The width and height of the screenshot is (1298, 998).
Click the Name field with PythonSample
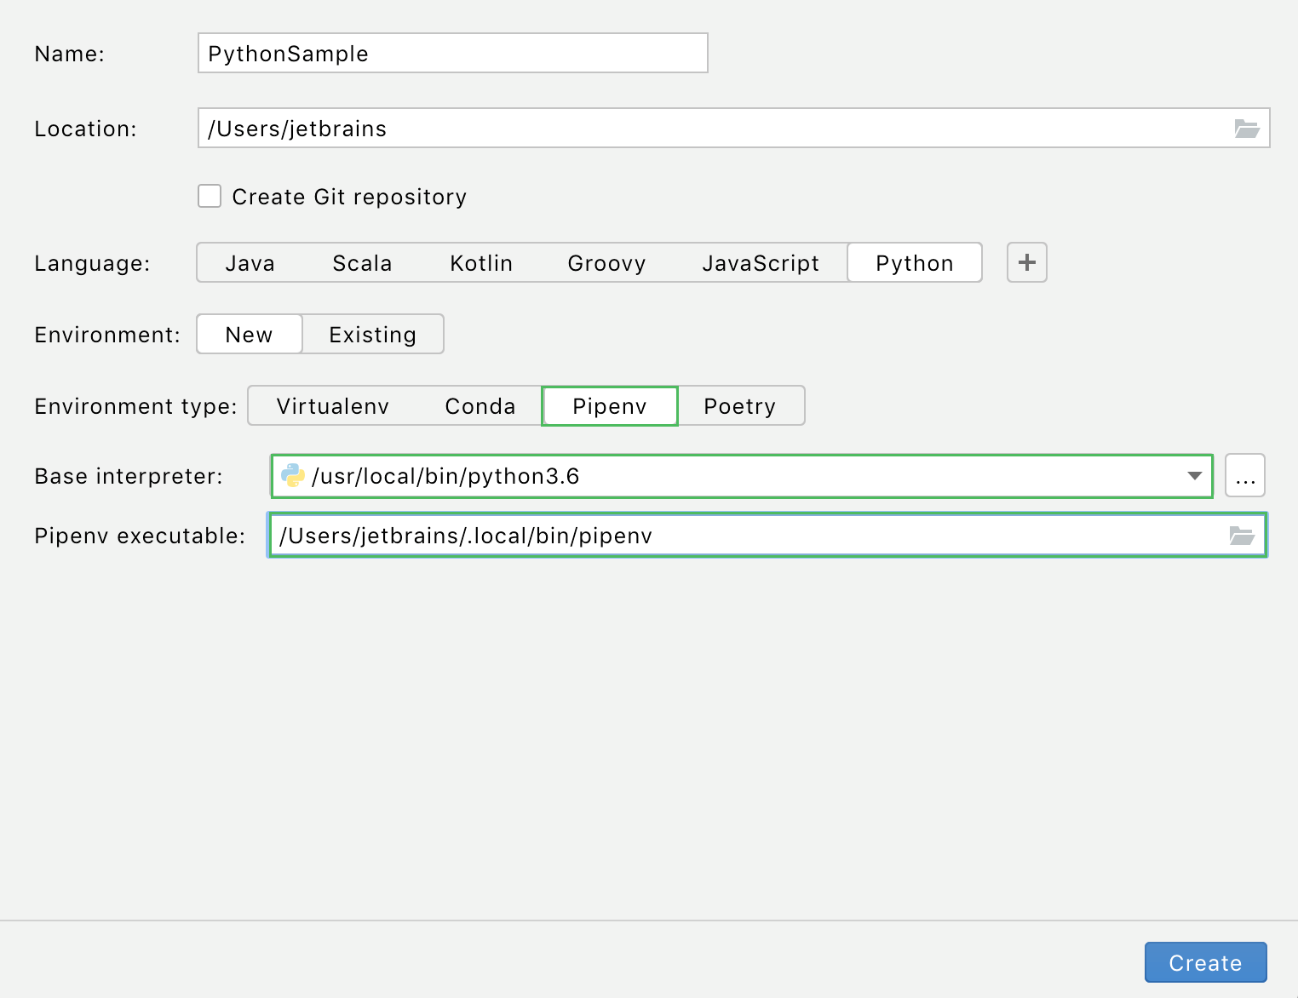pos(453,53)
